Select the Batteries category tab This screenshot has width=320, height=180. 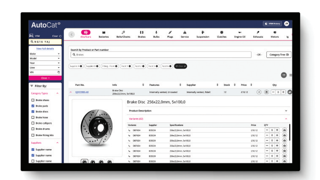tap(104, 34)
